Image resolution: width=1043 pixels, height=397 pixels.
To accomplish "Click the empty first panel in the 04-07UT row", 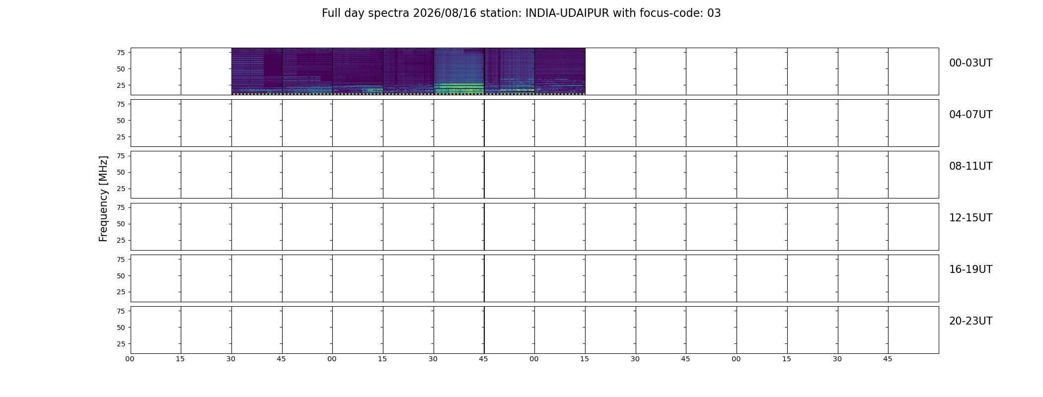I will point(156,123).
